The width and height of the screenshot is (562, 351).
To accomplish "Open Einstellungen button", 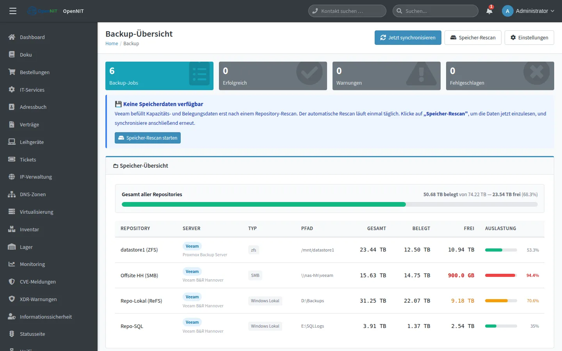I will tap(529, 37).
